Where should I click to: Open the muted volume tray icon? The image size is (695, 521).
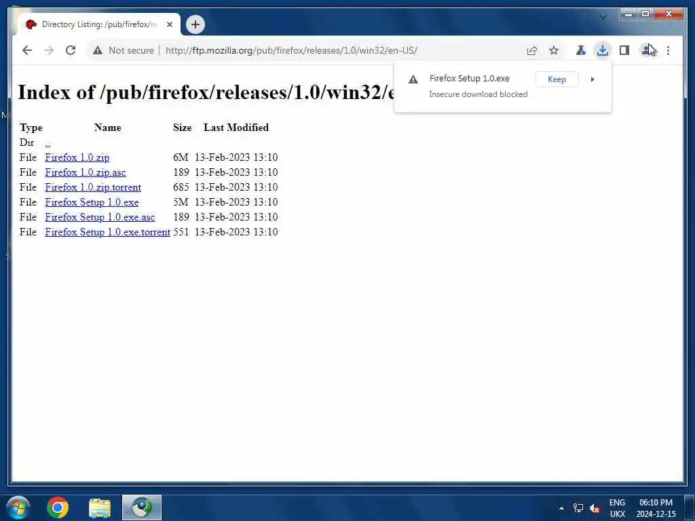click(x=595, y=509)
